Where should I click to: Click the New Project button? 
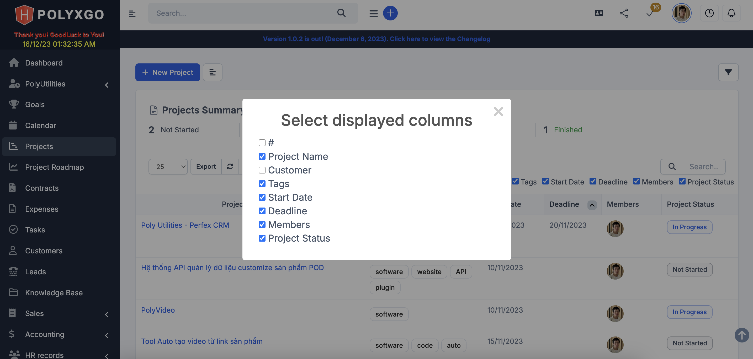pos(167,72)
